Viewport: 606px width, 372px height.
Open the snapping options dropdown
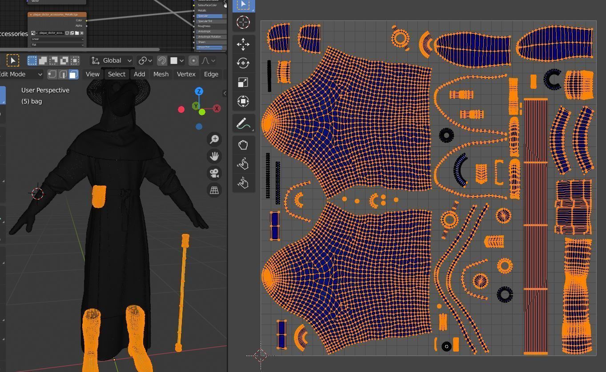click(177, 60)
